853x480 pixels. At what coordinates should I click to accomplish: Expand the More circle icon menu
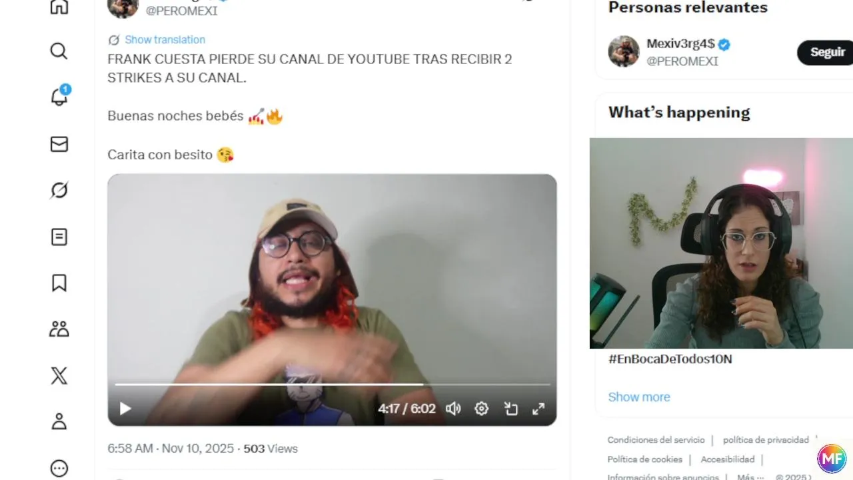[x=59, y=468]
